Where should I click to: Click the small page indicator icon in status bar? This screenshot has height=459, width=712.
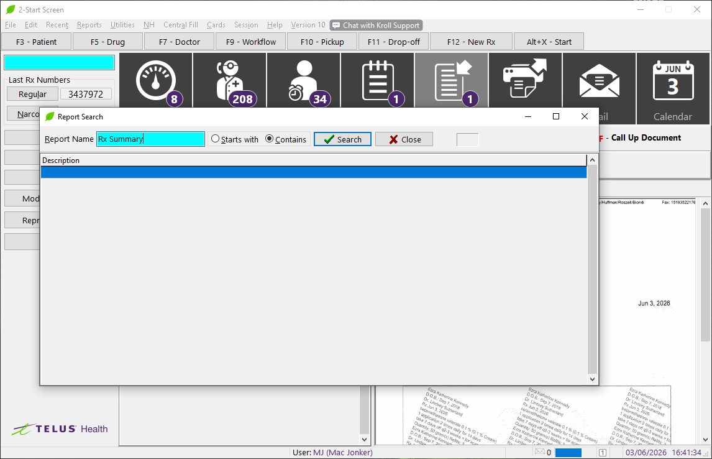click(x=603, y=453)
